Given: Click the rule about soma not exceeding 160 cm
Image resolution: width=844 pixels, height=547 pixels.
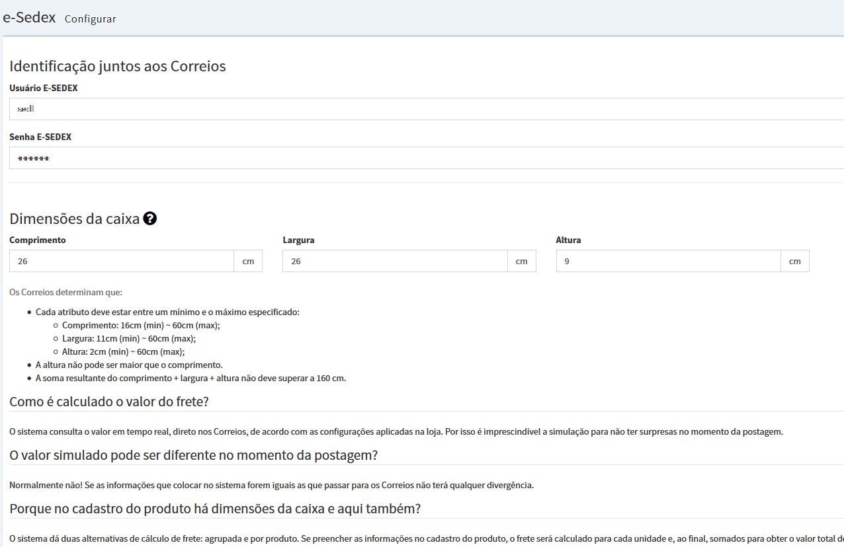Looking at the screenshot, I should 191,378.
